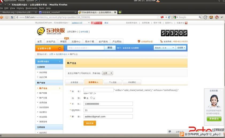Switch to the 企业信息 tab
Image resolution: width=225 pixels, height=138 pixels.
(74, 82)
